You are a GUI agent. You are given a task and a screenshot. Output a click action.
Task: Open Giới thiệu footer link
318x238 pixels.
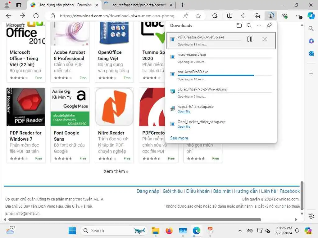173,191
